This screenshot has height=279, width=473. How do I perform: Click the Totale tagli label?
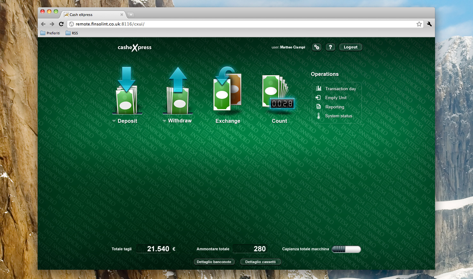click(x=121, y=249)
